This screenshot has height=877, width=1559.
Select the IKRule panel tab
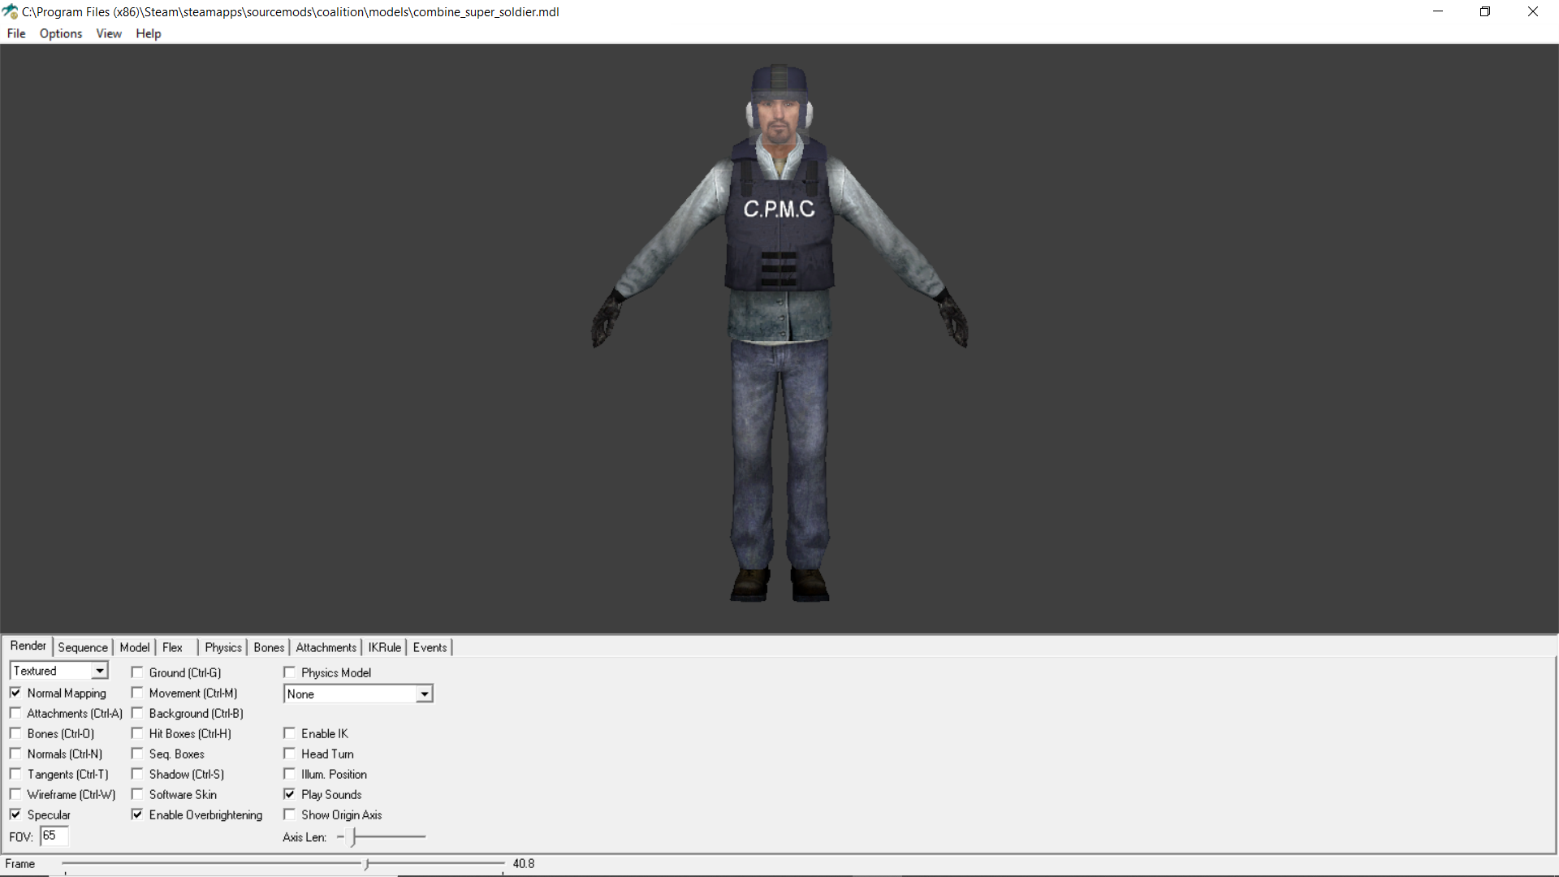coord(383,646)
